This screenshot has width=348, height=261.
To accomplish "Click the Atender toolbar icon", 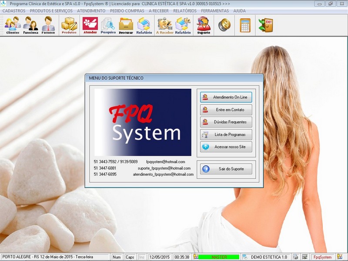I will pyautogui.click(x=90, y=25).
